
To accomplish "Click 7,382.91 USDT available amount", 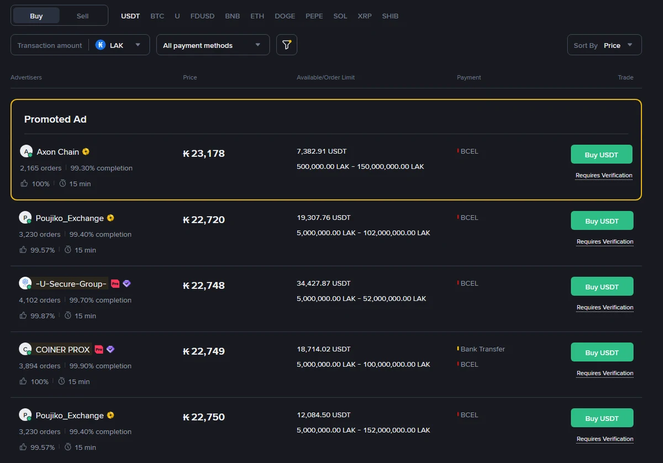I will (x=322, y=151).
